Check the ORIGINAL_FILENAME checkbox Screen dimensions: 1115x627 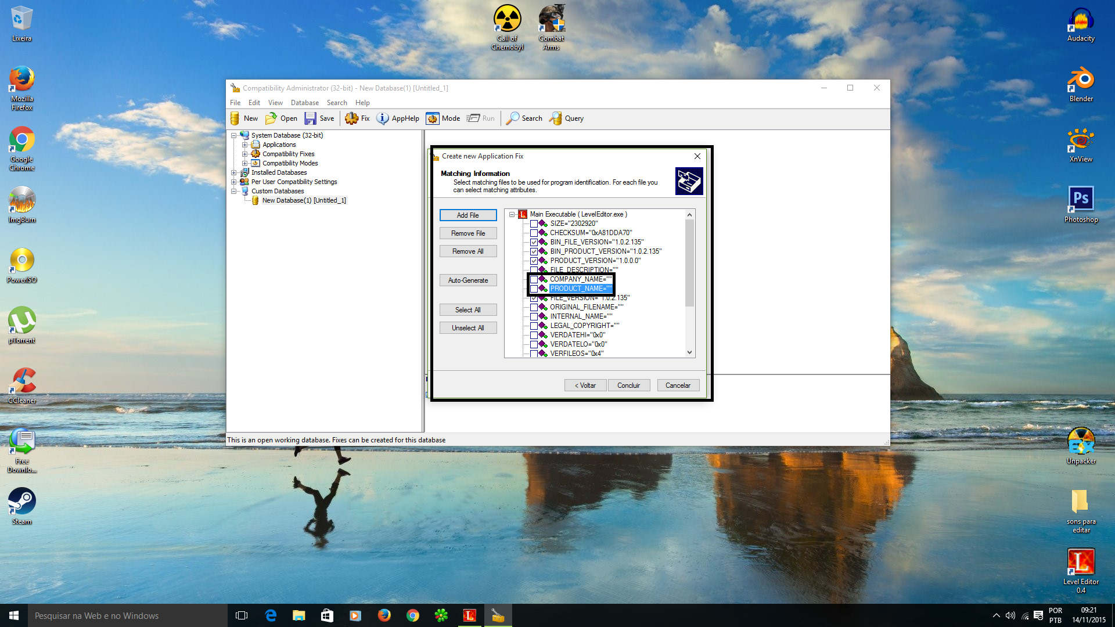click(534, 307)
